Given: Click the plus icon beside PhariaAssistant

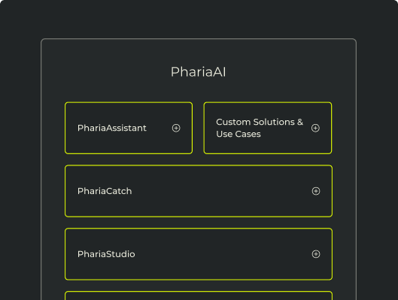Looking at the screenshot, I should coord(176,128).
